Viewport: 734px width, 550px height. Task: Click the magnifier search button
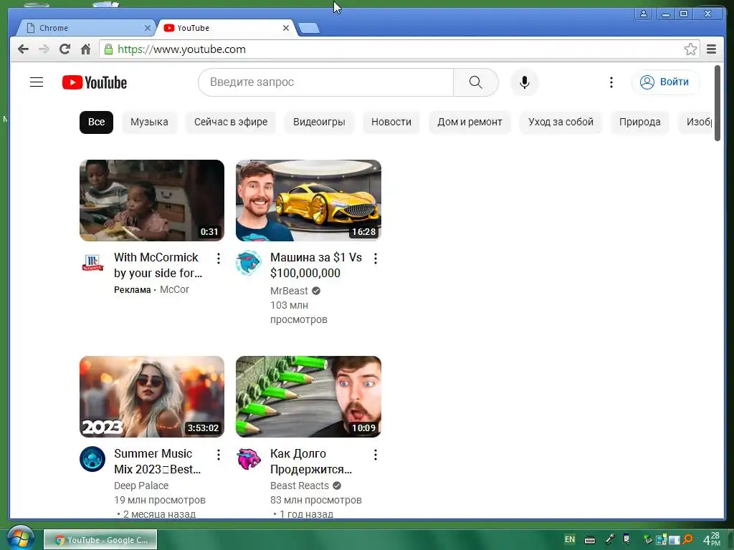tap(476, 82)
